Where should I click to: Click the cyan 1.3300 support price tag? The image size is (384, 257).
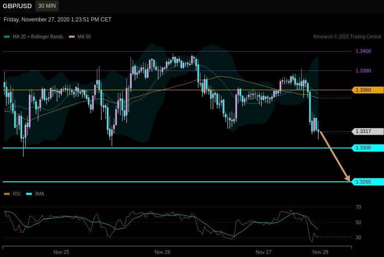tap(368, 148)
